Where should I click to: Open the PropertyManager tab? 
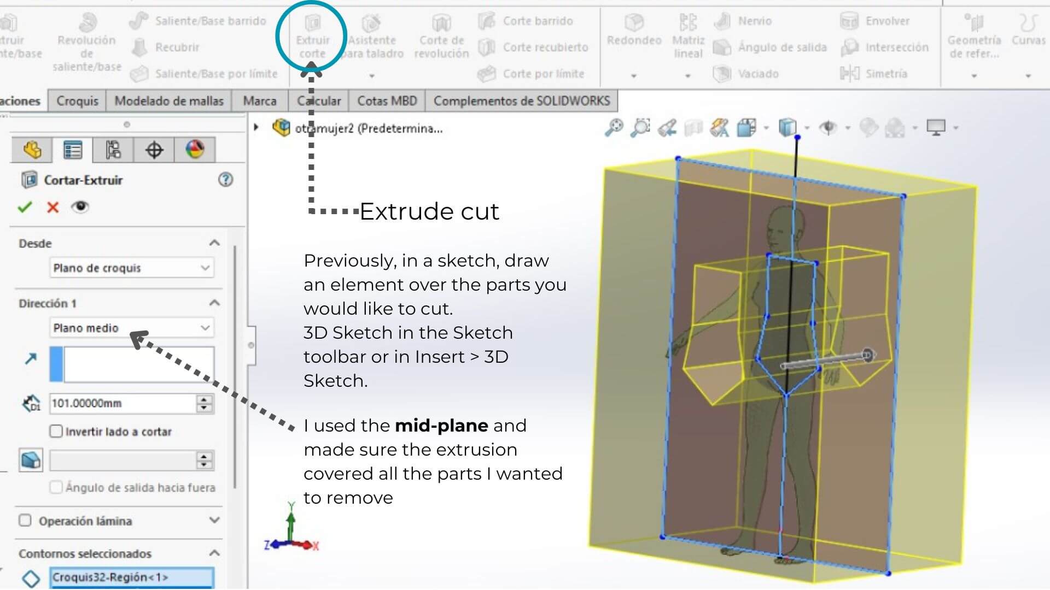pyautogui.click(x=72, y=150)
